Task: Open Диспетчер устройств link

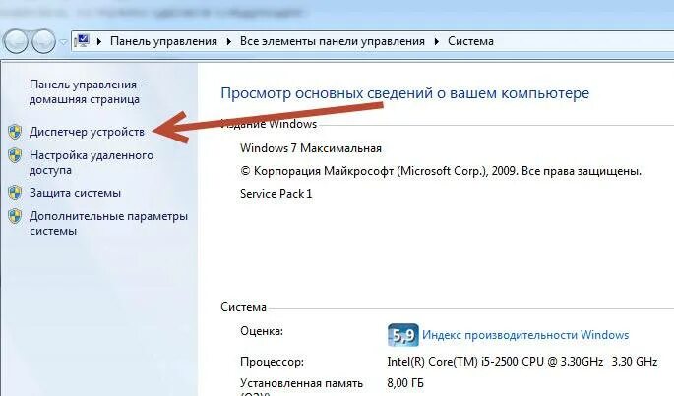Action: point(87,132)
